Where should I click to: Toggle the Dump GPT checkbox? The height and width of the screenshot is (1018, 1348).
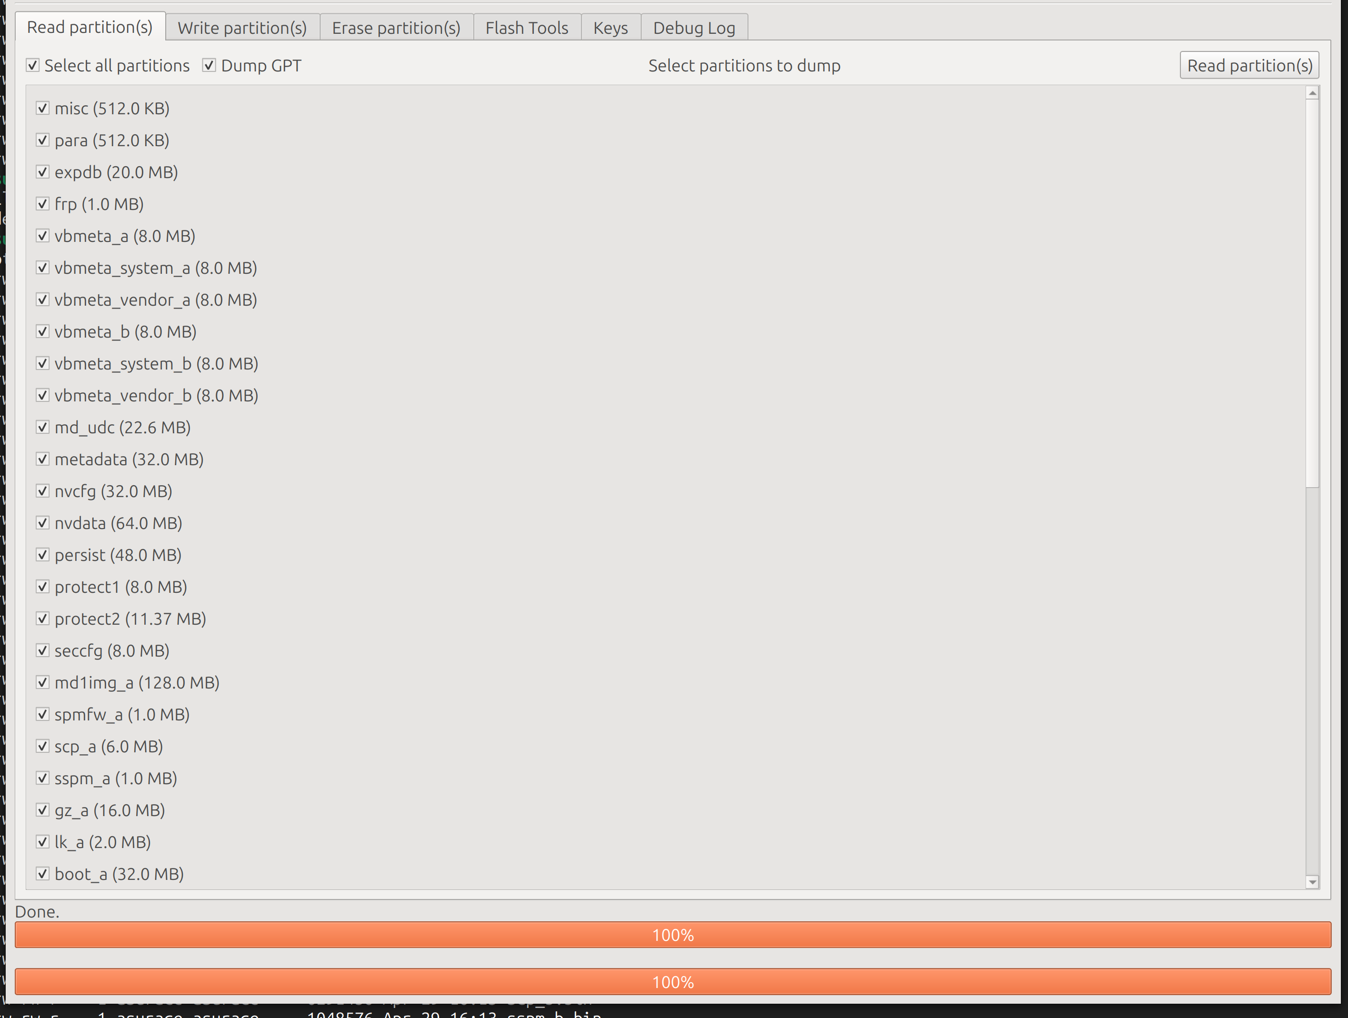[x=209, y=65]
